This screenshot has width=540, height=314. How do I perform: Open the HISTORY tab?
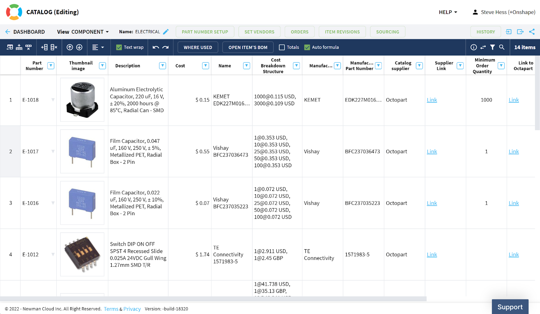[x=486, y=32]
